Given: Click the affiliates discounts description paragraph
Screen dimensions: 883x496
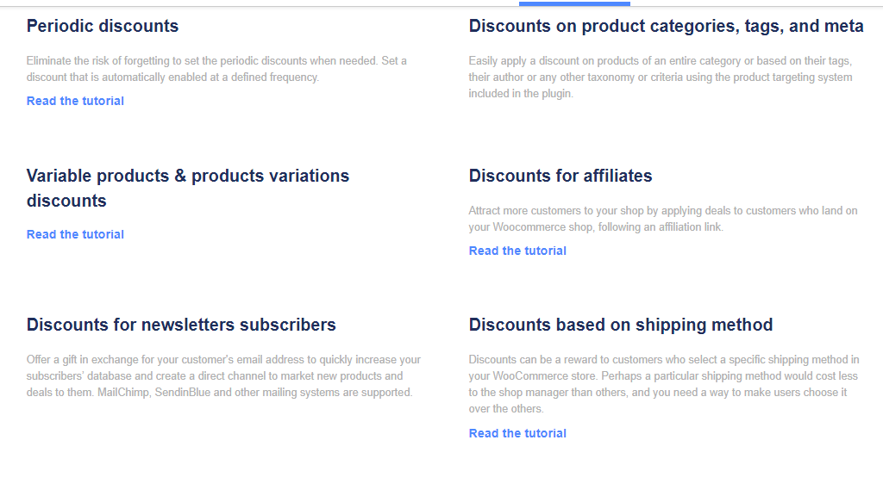Looking at the screenshot, I should 663,219.
